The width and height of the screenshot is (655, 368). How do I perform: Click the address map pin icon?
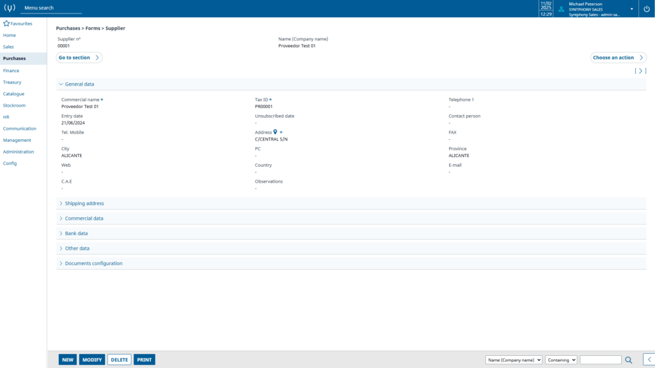click(275, 132)
